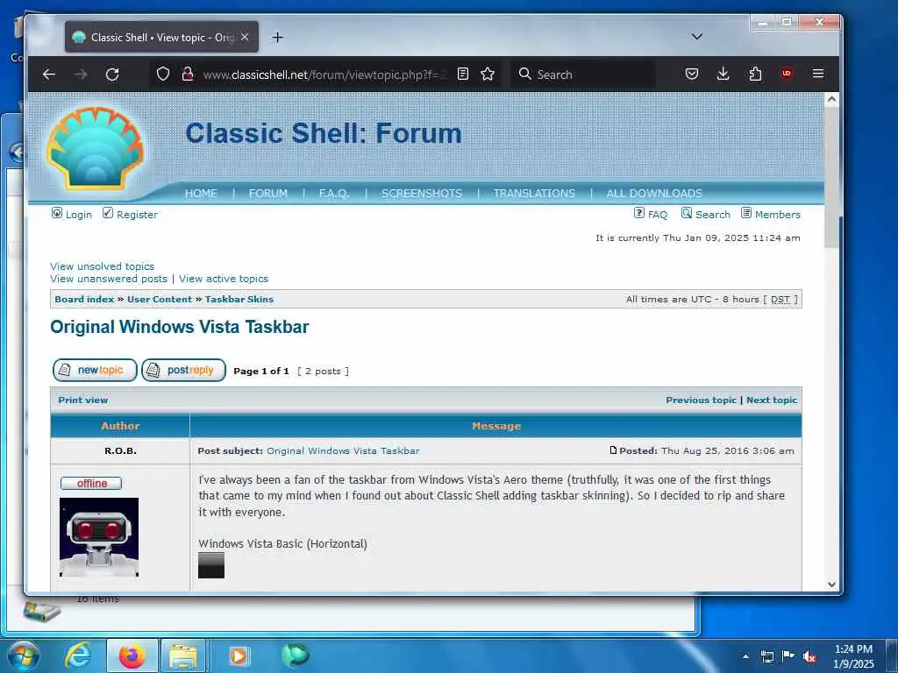The height and width of the screenshot is (673, 898).
Task: Bookmark this page with star
Action: pyautogui.click(x=488, y=74)
